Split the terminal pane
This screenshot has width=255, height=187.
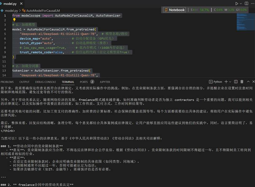236,82
